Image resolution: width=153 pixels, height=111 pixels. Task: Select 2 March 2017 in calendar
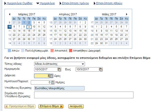point(29,23)
